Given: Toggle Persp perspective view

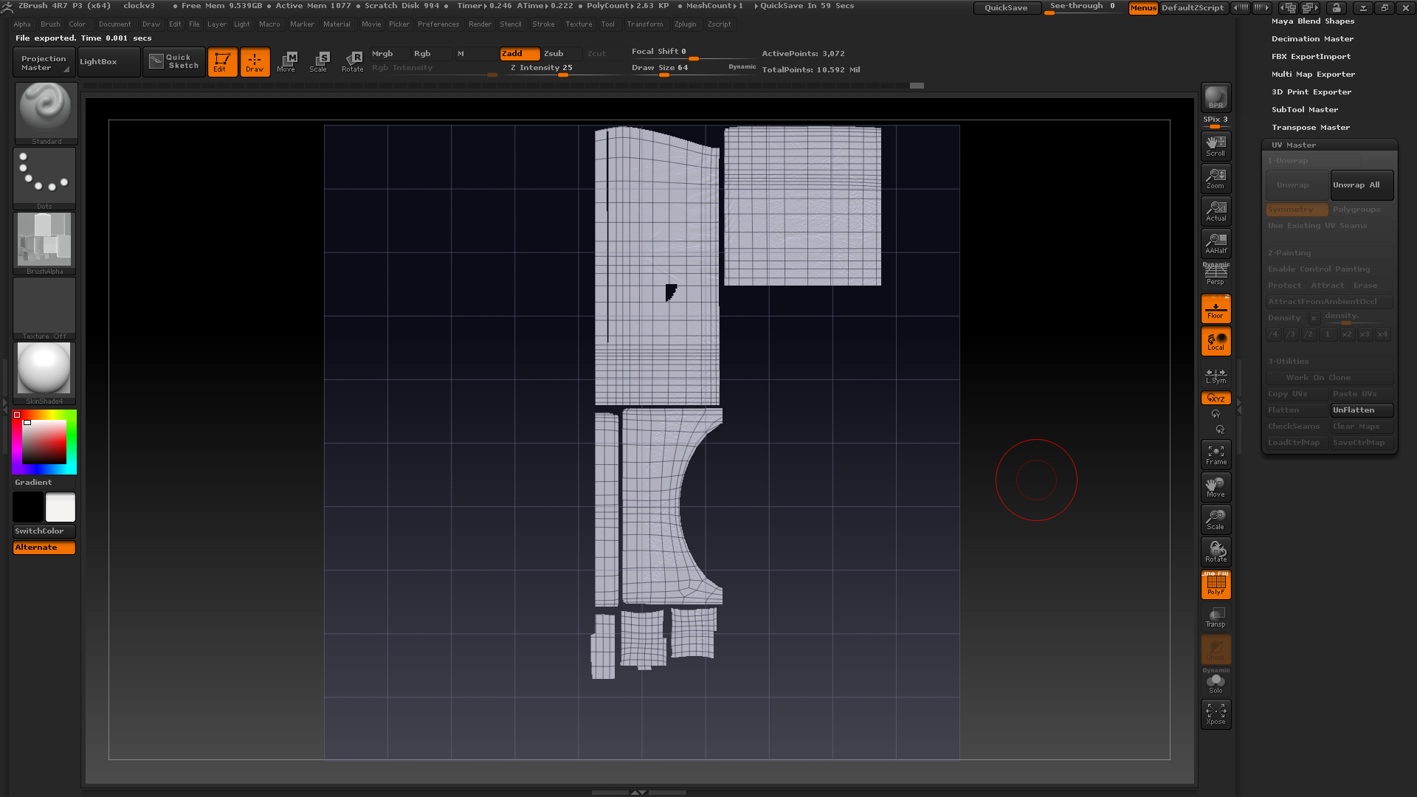Looking at the screenshot, I should pos(1216,275).
